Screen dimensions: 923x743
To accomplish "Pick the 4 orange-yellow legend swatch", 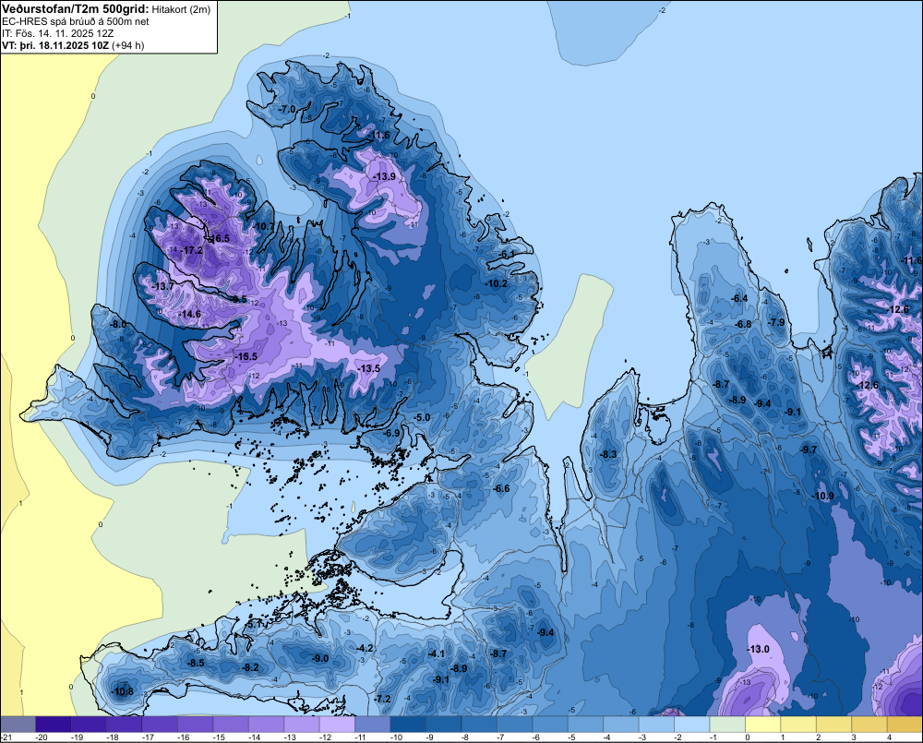I will [905, 724].
